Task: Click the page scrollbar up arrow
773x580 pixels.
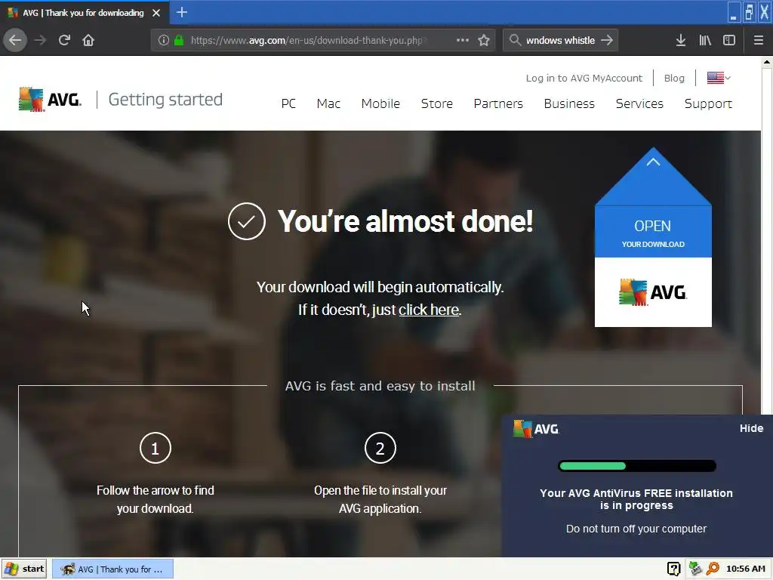Action: tap(767, 63)
